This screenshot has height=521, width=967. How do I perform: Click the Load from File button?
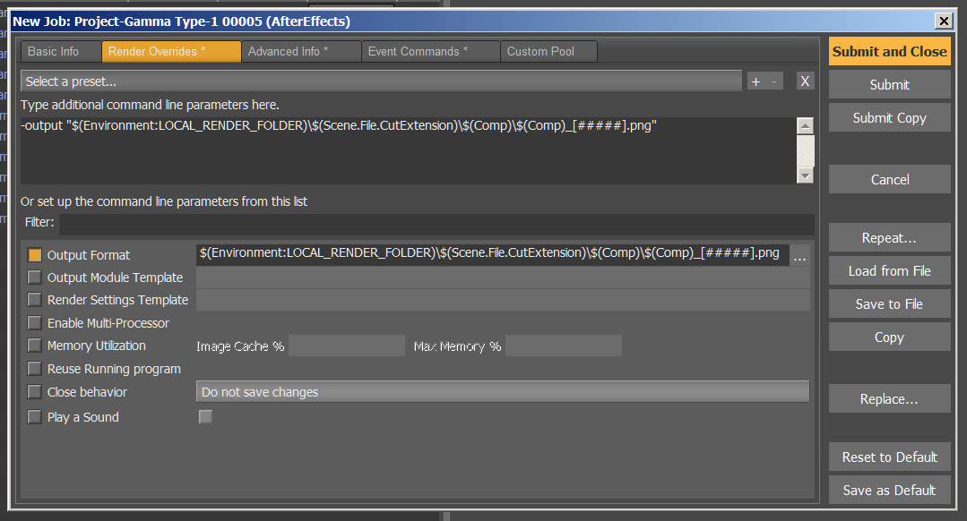(889, 271)
